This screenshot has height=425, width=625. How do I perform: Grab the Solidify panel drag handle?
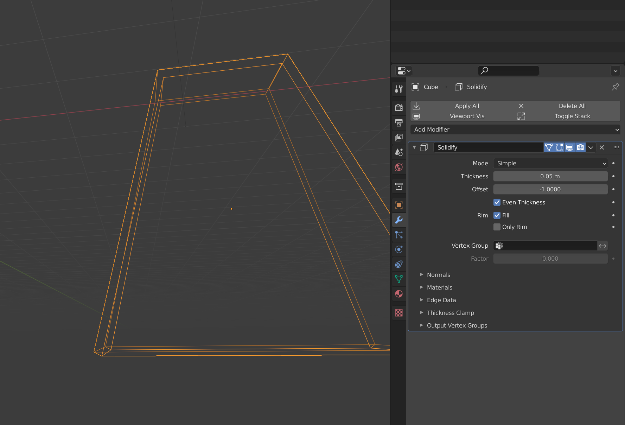[x=616, y=147]
